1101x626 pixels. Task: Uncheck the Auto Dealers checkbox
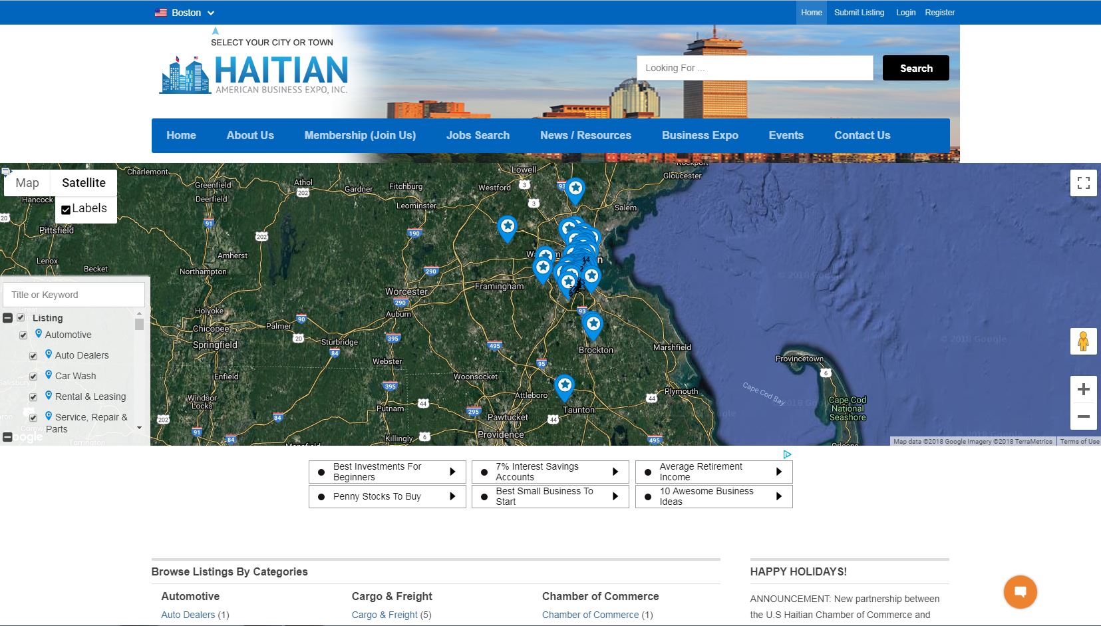click(x=33, y=356)
